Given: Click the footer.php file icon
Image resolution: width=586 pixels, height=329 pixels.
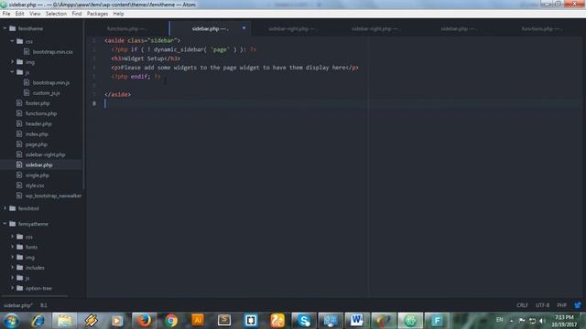Looking at the screenshot, I should pos(19,103).
